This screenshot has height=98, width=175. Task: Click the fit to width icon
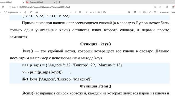[x=80, y=12]
